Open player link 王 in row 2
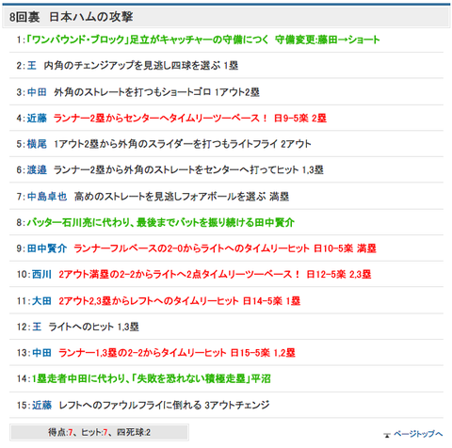 [x=32, y=66]
